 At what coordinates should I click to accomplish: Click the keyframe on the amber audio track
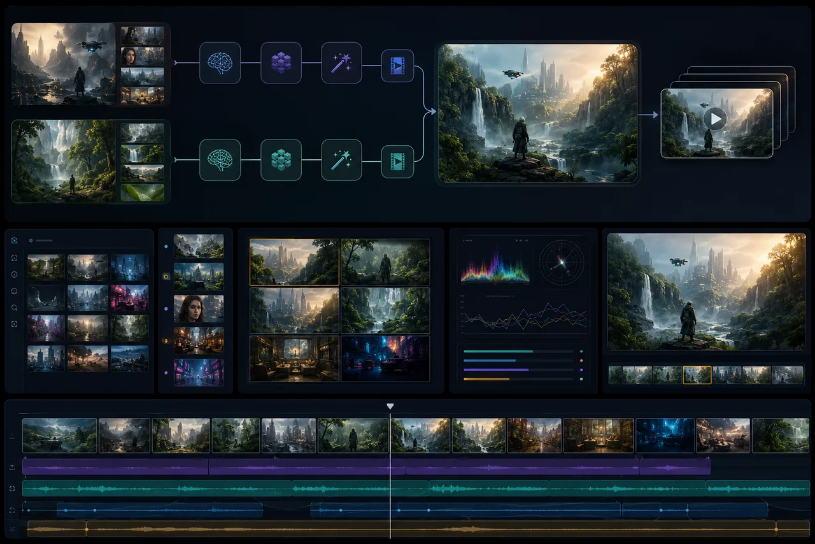coord(87,529)
